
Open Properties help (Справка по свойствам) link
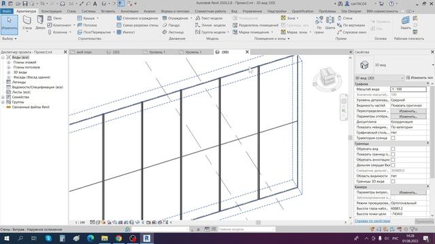pyautogui.click(x=372, y=221)
